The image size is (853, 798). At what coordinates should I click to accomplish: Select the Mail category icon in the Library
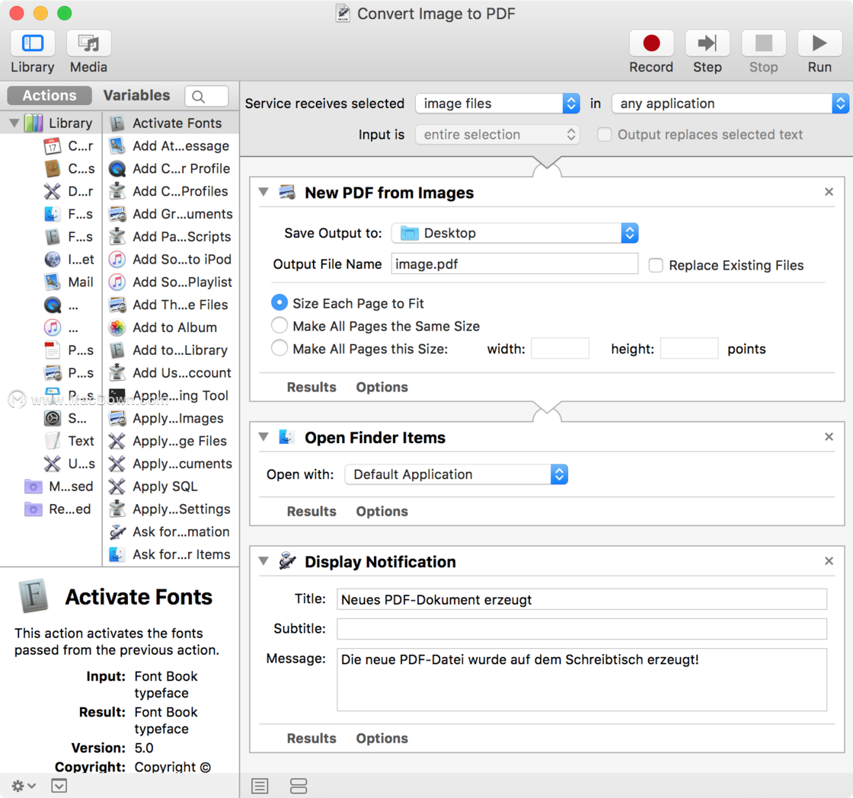pyautogui.click(x=53, y=282)
